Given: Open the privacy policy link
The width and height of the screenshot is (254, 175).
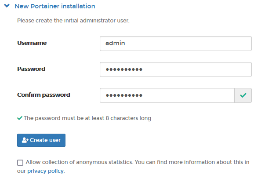Looking at the screenshot, I should point(45,171).
